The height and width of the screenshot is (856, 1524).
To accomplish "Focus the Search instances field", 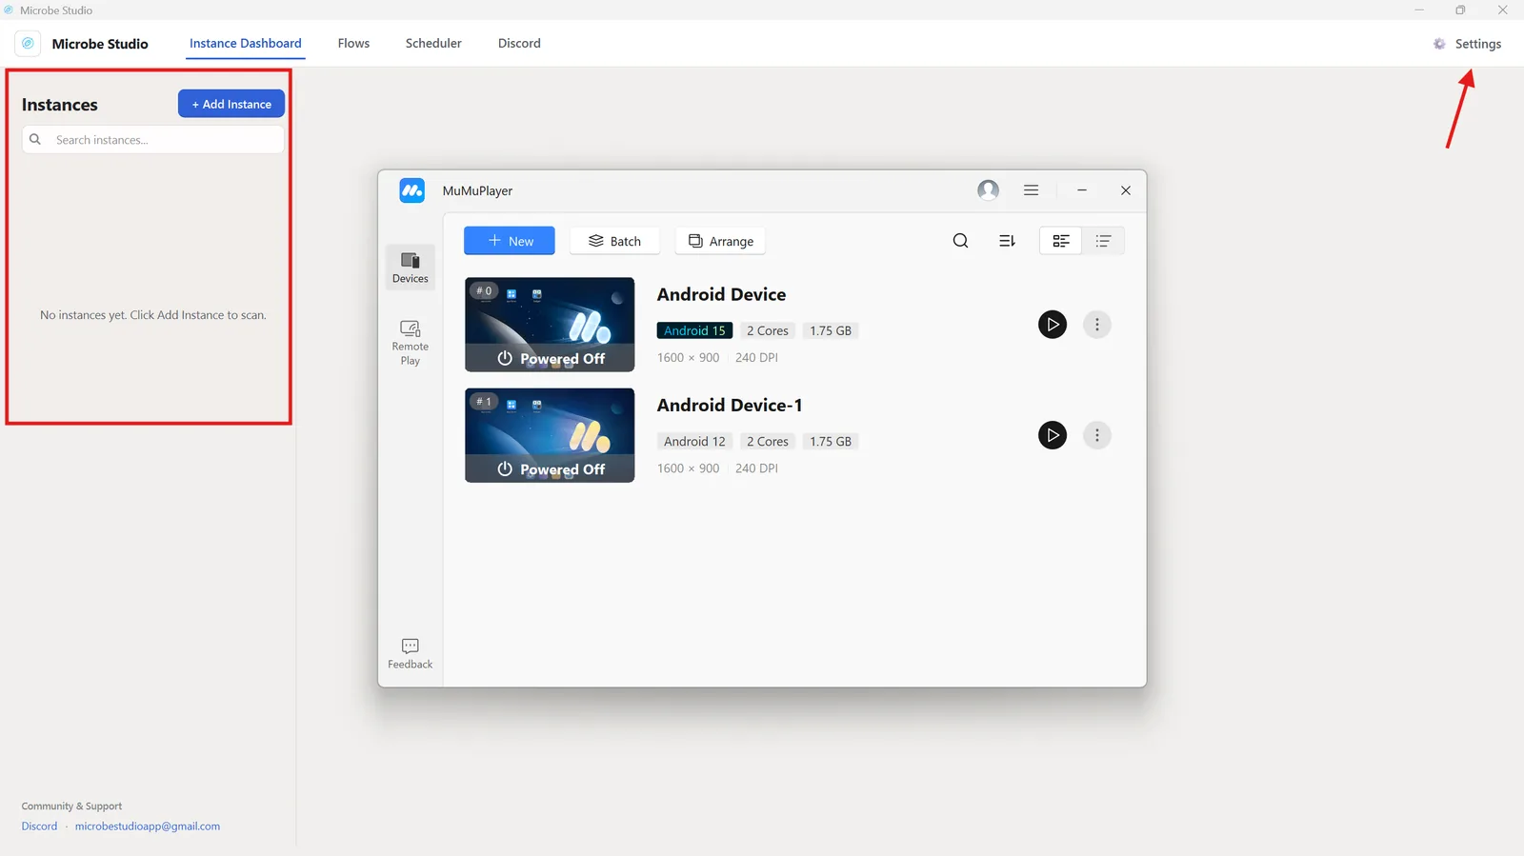I will [153, 140].
